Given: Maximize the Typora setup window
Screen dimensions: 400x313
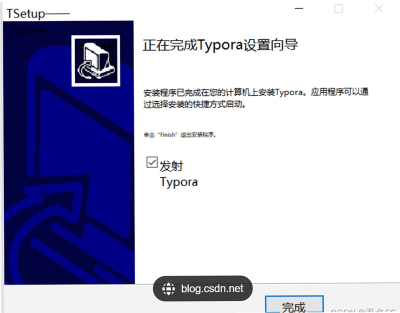Looking at the screenshot, I should click(x=338, y=8).
